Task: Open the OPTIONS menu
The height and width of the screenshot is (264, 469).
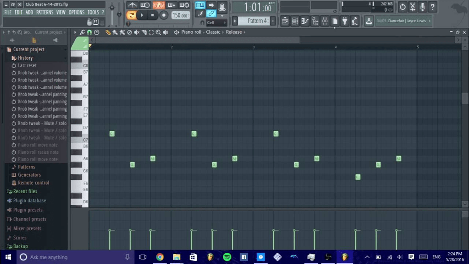Action: pyautogui.click(x=77, y=12)
